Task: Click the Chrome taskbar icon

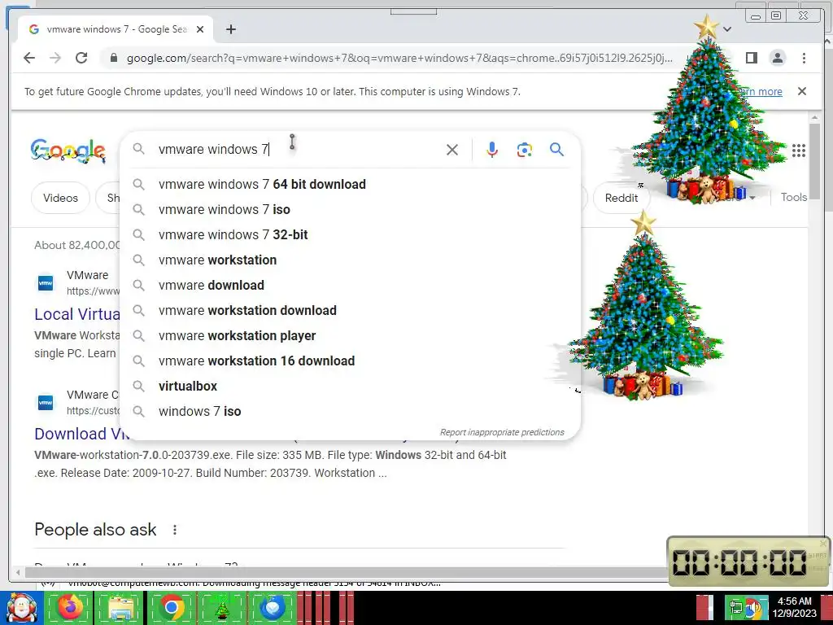Action: (x=172, y=608)
